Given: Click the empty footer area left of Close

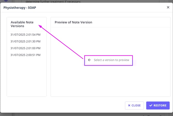Looking at the screenshot, I should click(x=65, y=105).
